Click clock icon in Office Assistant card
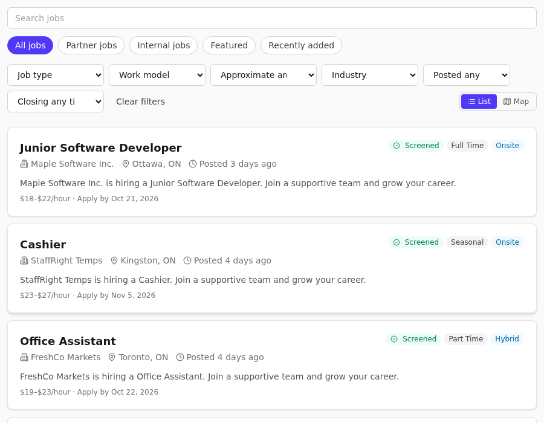 [180, 358]
